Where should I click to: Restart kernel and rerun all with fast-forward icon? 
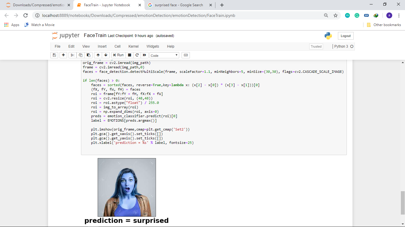[144, 55]
